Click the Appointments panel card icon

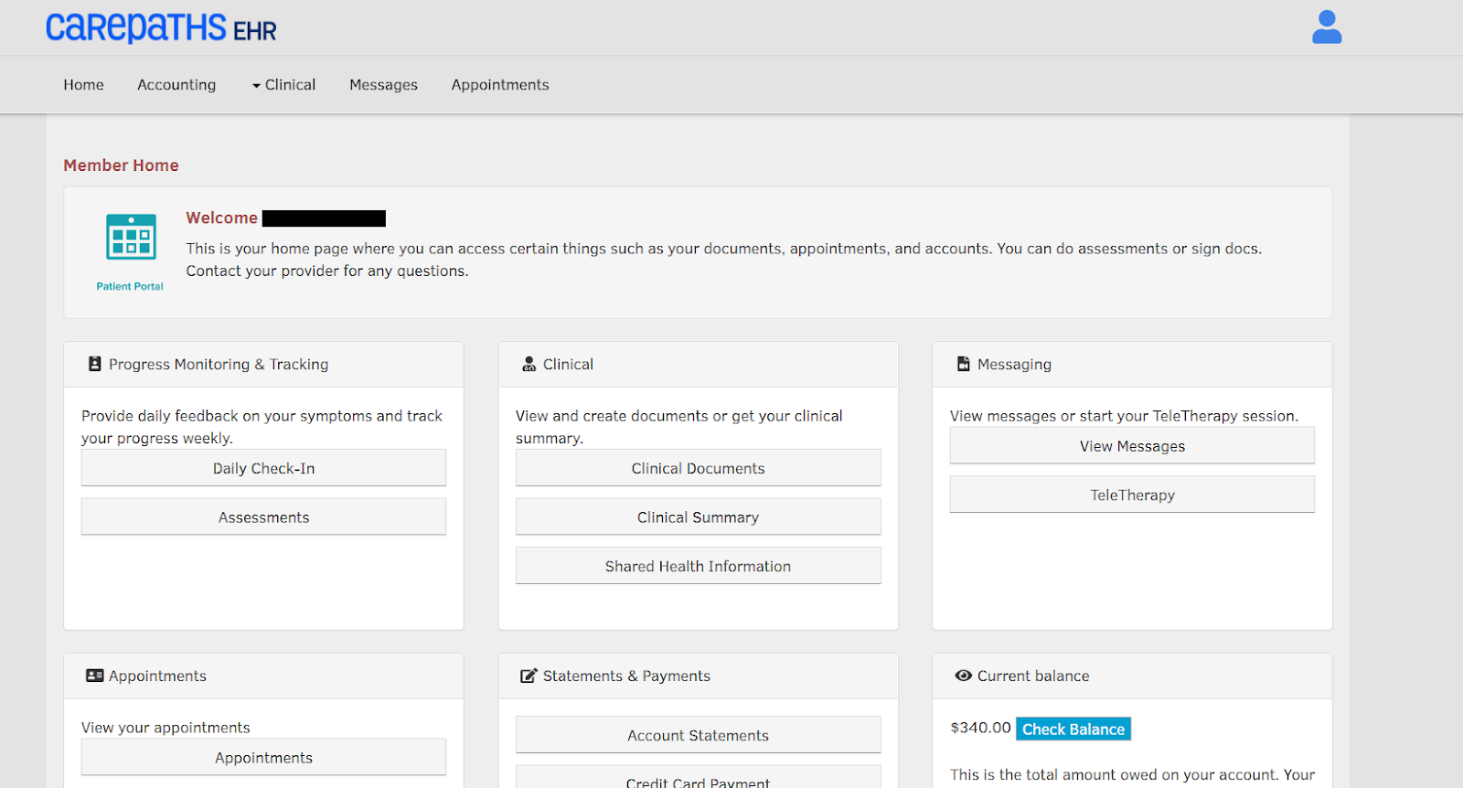coord(94,676)
